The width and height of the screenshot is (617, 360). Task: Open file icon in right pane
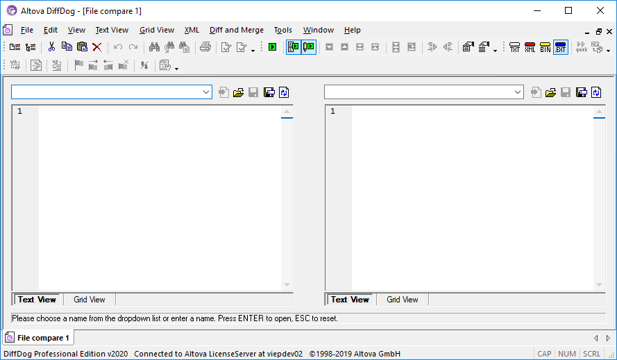point(551,92)
